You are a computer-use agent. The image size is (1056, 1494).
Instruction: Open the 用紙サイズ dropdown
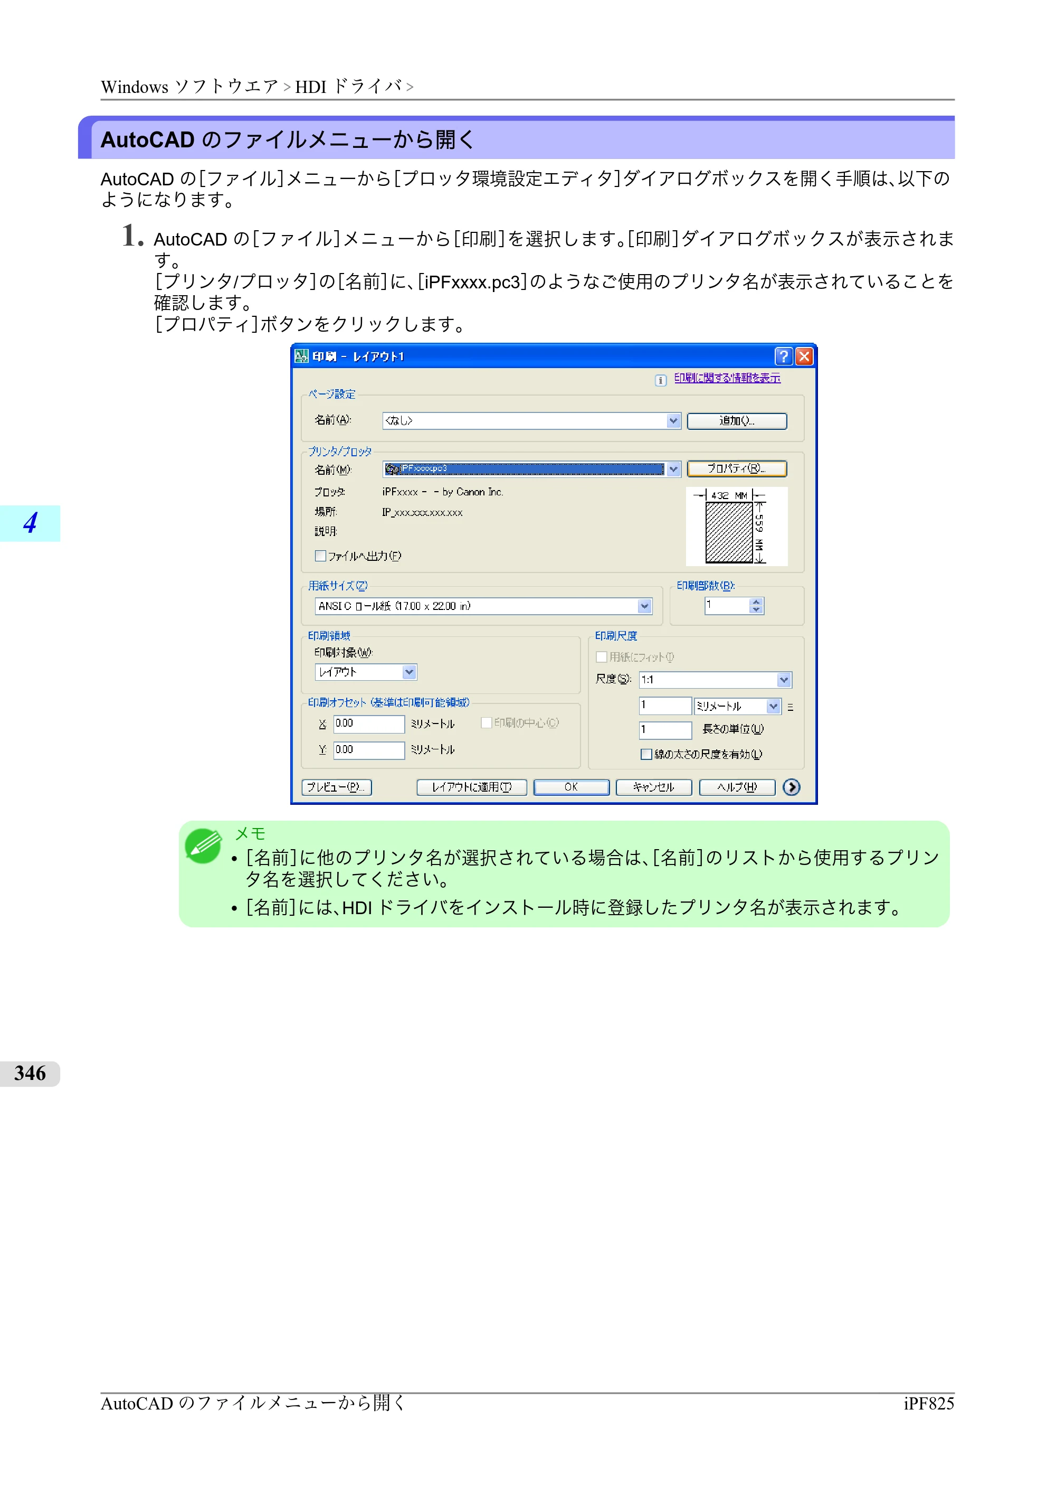(644, 606)
